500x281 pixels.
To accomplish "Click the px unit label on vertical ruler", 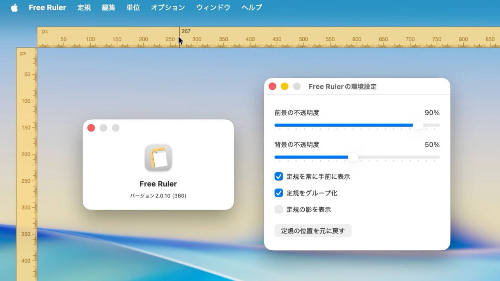I will click(x=23, y=53).
